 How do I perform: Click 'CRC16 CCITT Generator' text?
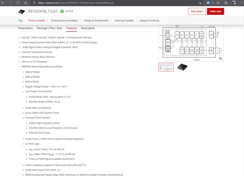pos(35,62)
